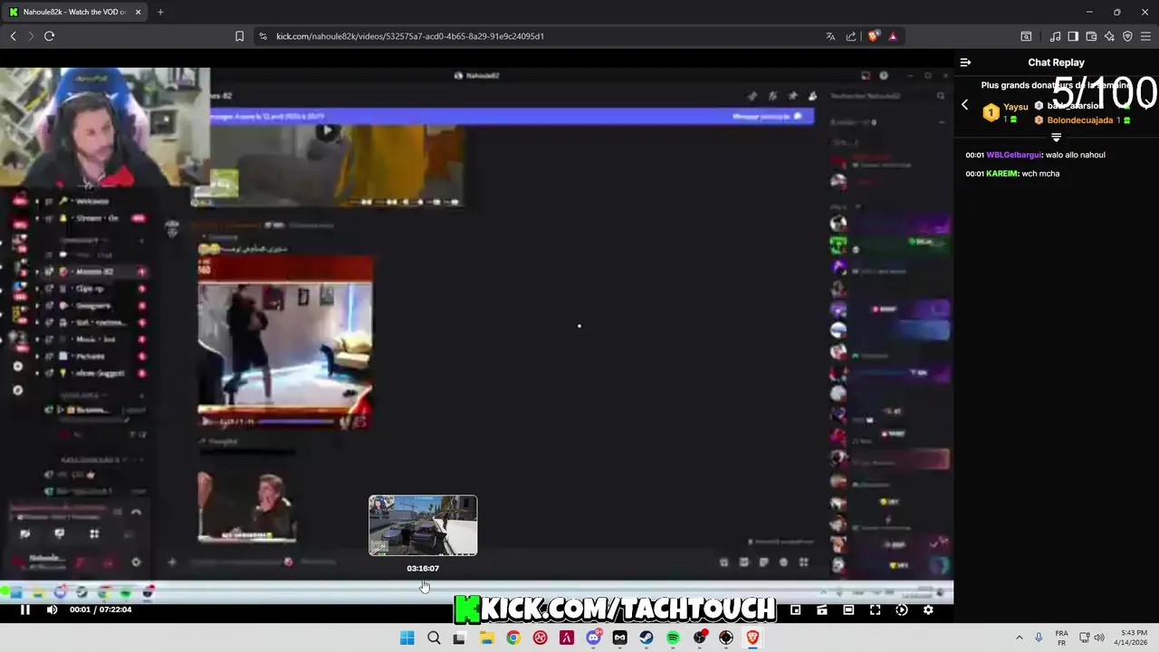Open File Explorer from taskbar
The width and height of the screenshot is (1159, 652).
(x=487, y=638)
